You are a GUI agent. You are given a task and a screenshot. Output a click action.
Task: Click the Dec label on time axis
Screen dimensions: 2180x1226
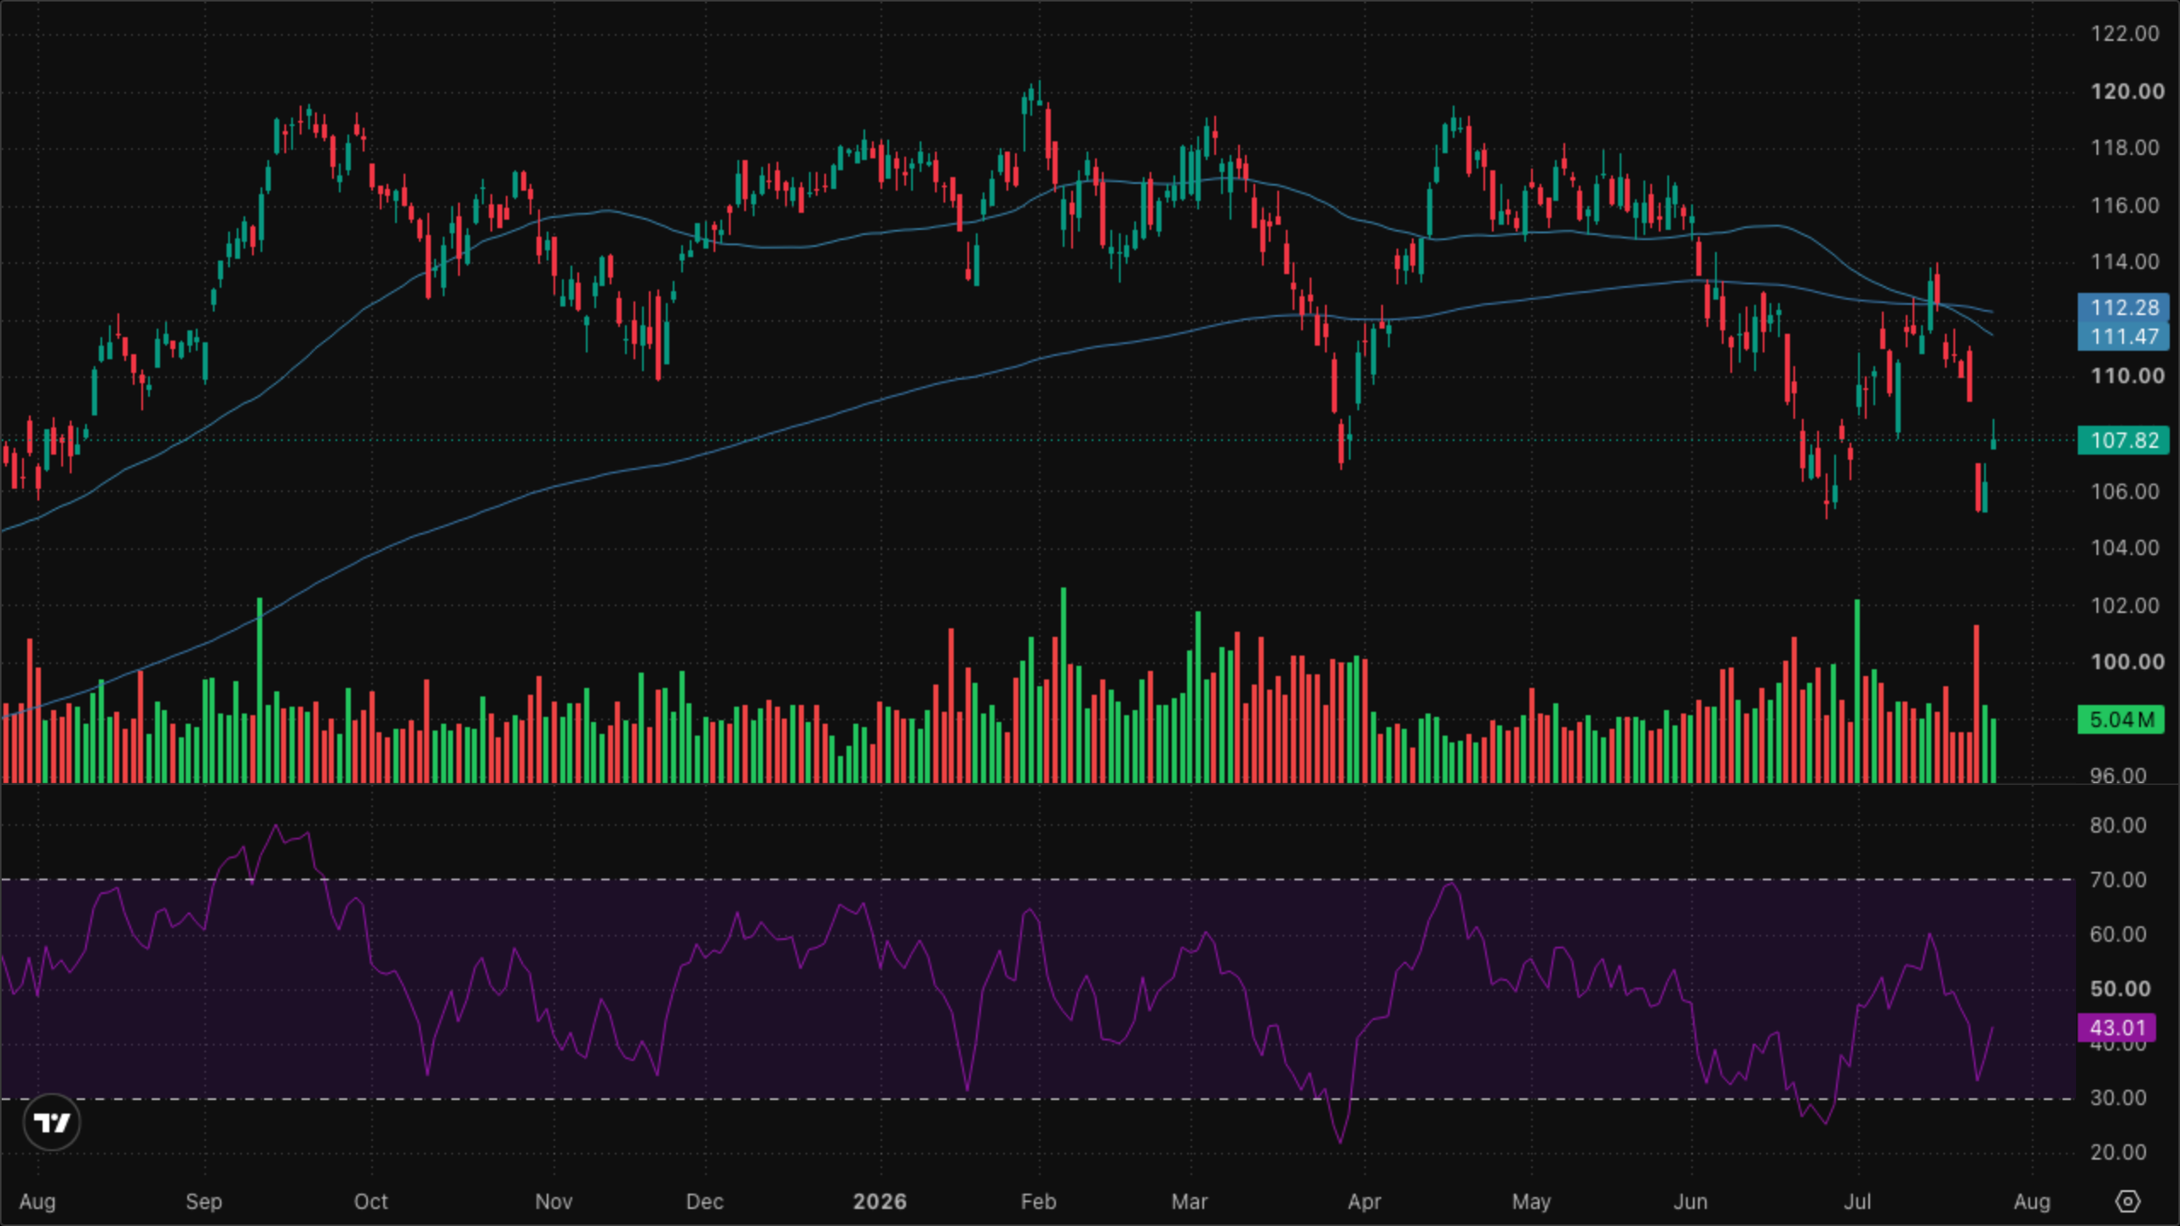(x=705, y=1201)
